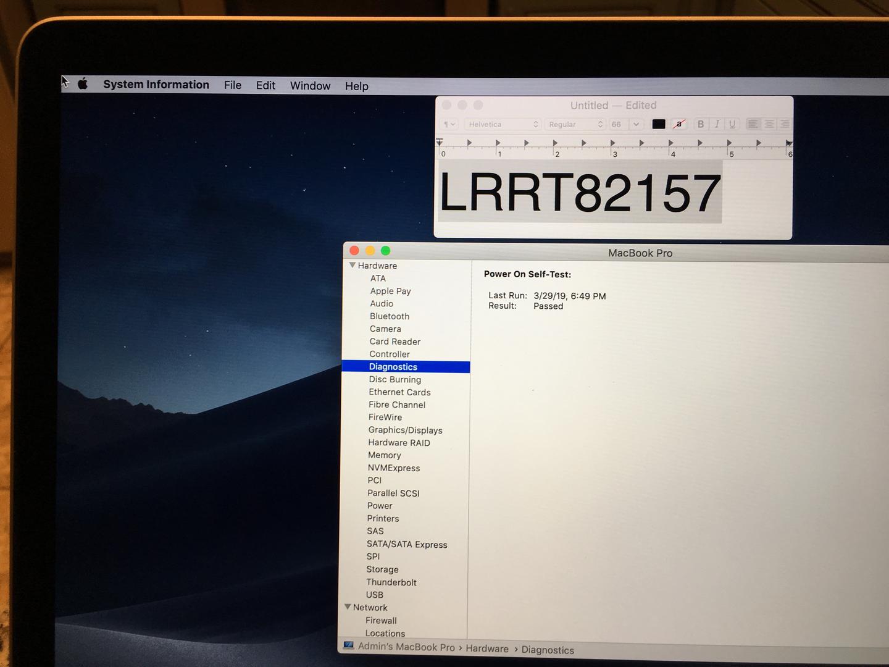The image size is (889, 667).
Task: Select Card Reader in the sidebar
Action: [394, 342]
